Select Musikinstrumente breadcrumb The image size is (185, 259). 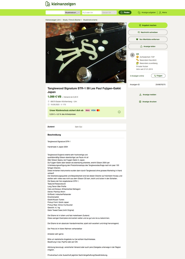click(90, 20)
